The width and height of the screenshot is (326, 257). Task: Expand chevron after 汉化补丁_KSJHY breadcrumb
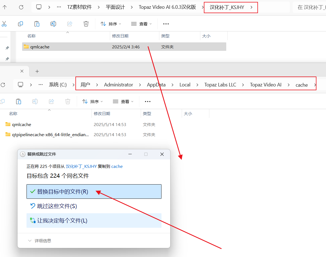pos(252,7)
